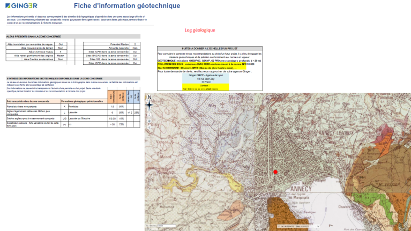Click the Ginger logo in the header
This screenshot has width=411, height=231.
[x=22, y=6]
